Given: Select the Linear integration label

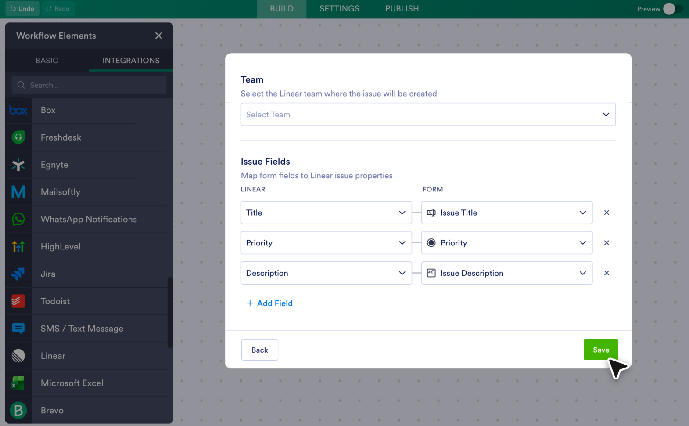Looking at the screenshot, I should (x=53, y=356).
